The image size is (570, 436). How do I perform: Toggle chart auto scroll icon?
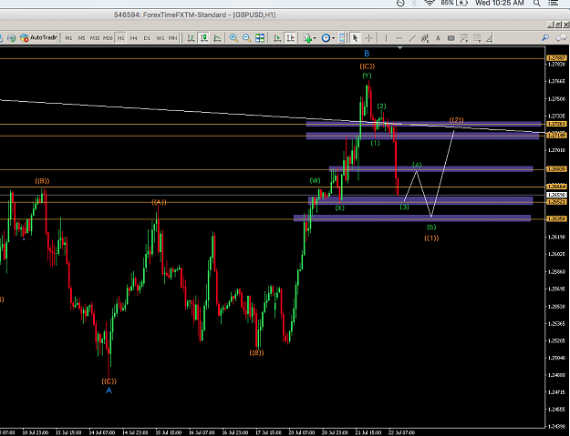pos(277,37)
